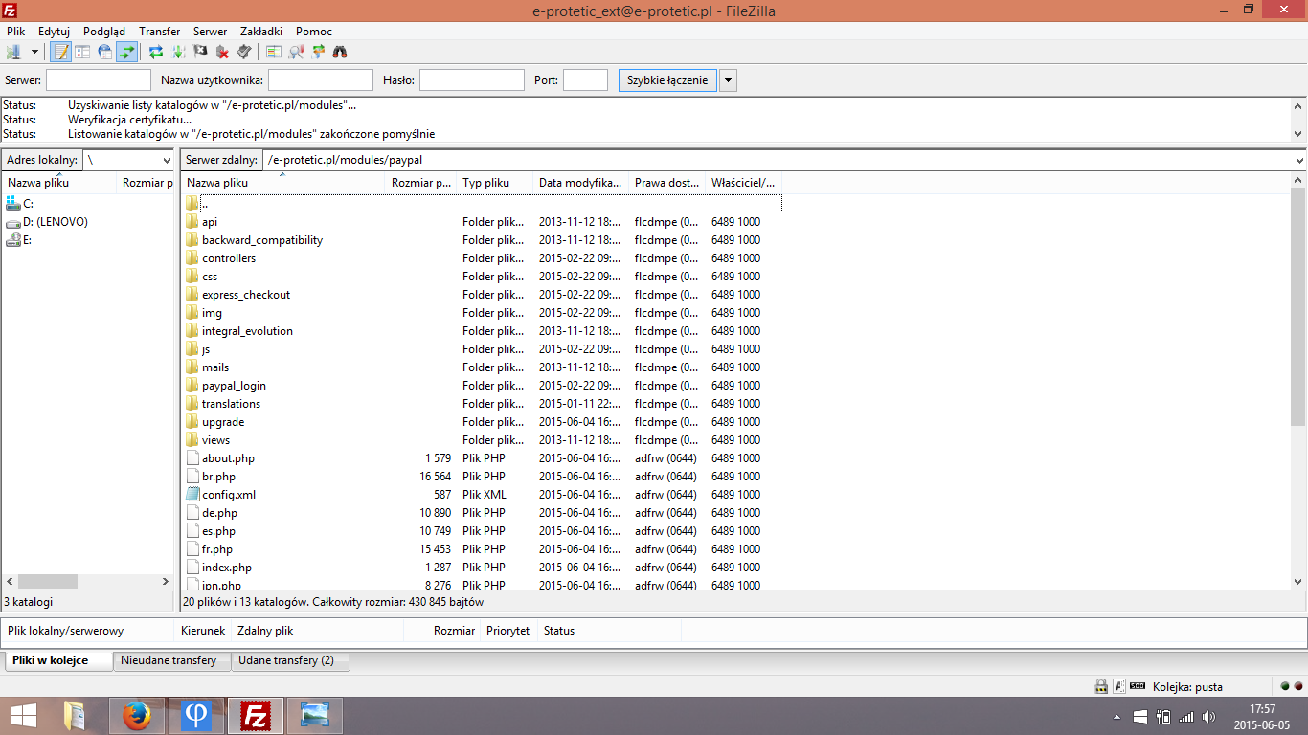Screen dimensions: 1308x735
Task: Reconnect to the last used server
Action: pos(244,52)
